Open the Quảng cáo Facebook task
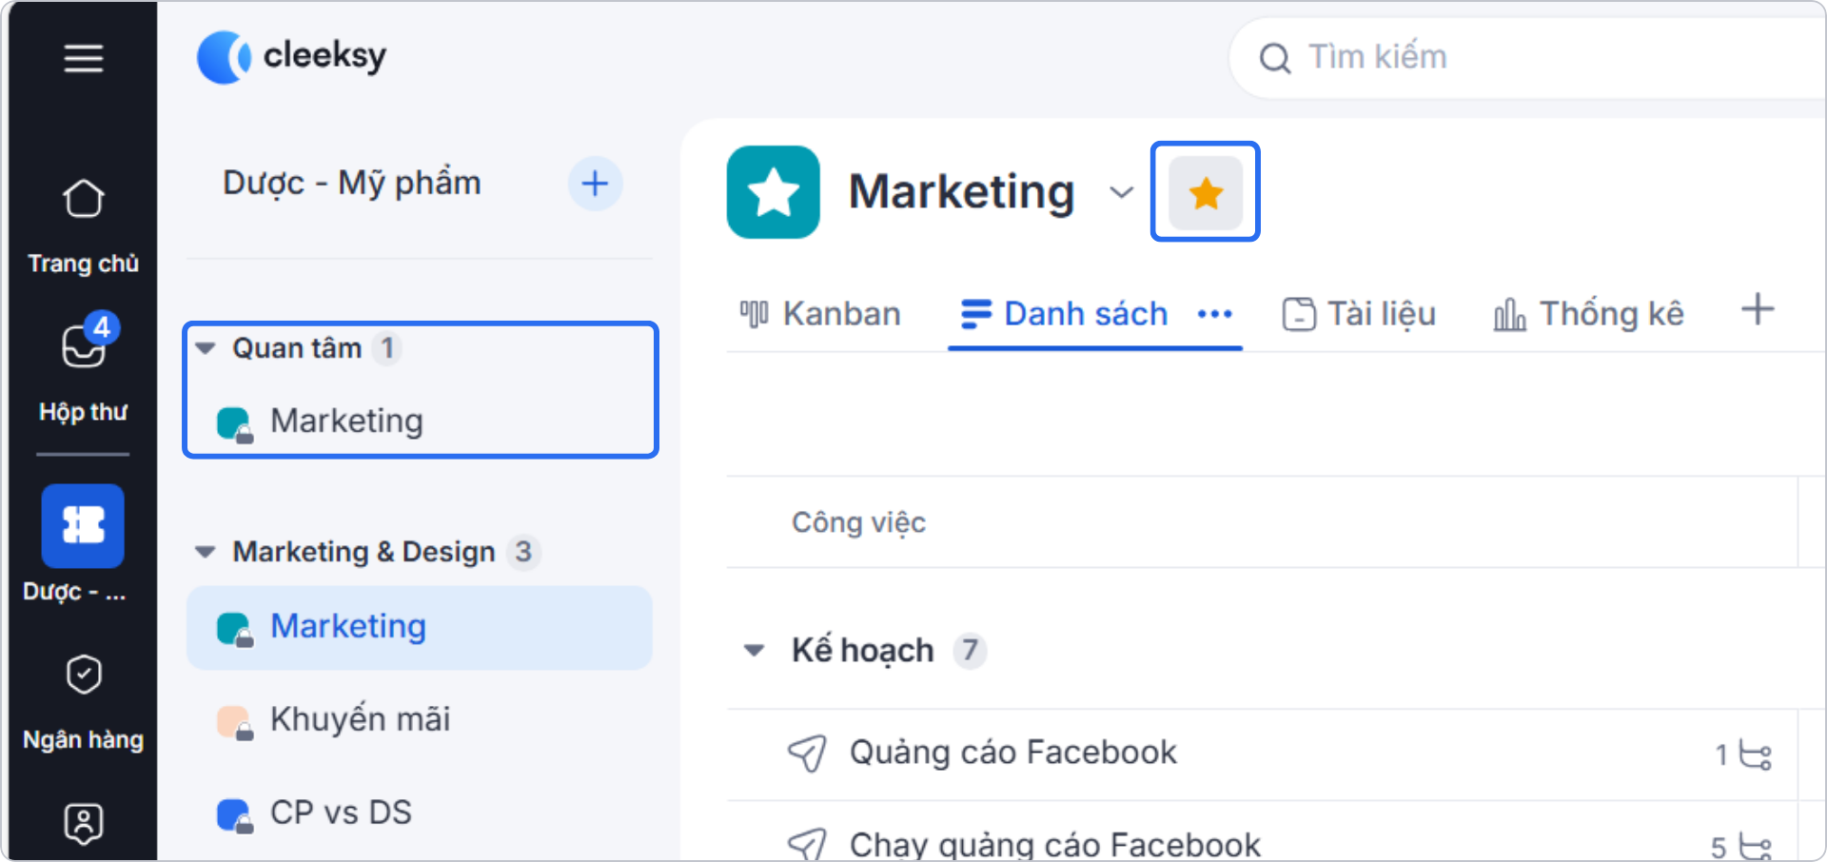Image resolution: width=1827 pixels, height=862 pixels. pyautogui.click(x=1012, y=753)
